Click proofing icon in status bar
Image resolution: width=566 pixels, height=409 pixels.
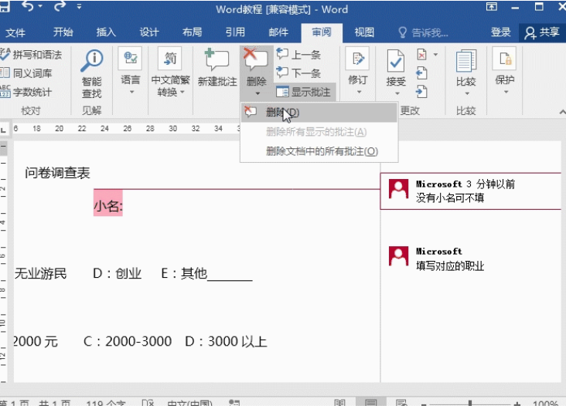[148, 404]
